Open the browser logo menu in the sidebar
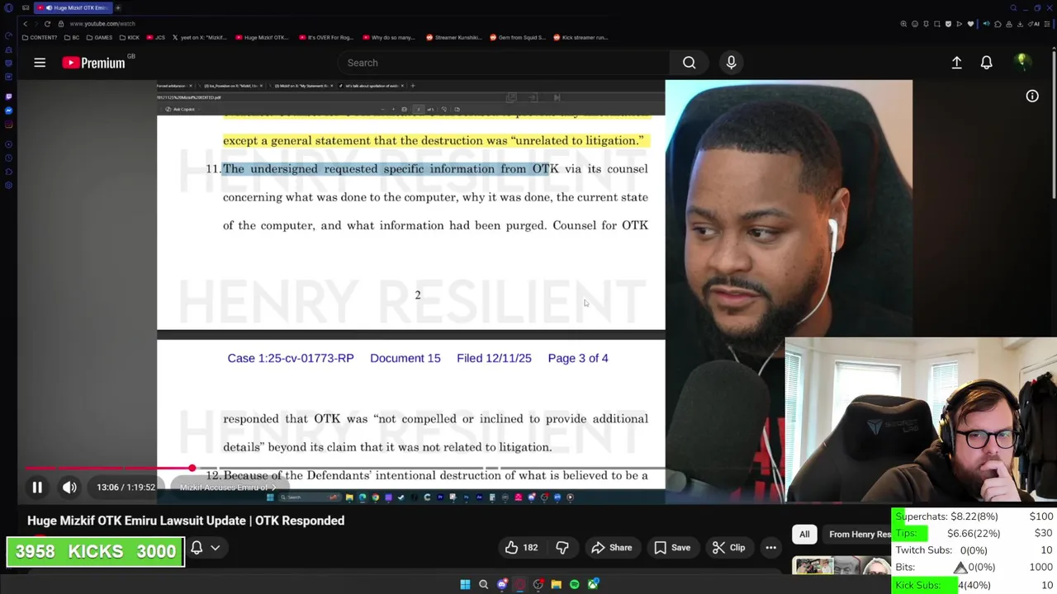Viewport: 1057px width, 594px height. pos(8,7)
